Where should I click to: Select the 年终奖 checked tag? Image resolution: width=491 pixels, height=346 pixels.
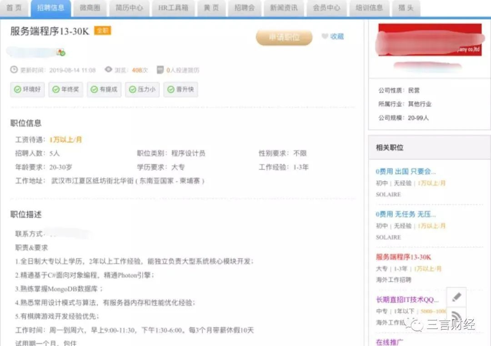point(66,90)
